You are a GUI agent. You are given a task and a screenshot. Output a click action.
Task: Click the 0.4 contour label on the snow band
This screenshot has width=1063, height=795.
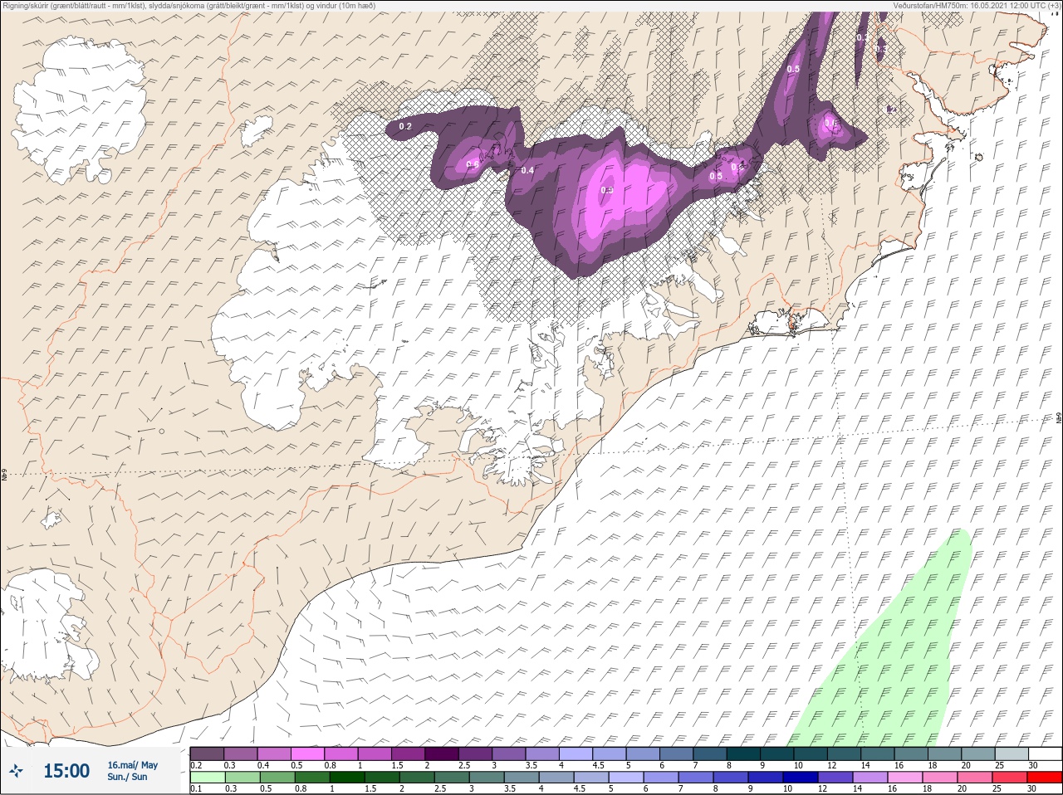[527, 171]
